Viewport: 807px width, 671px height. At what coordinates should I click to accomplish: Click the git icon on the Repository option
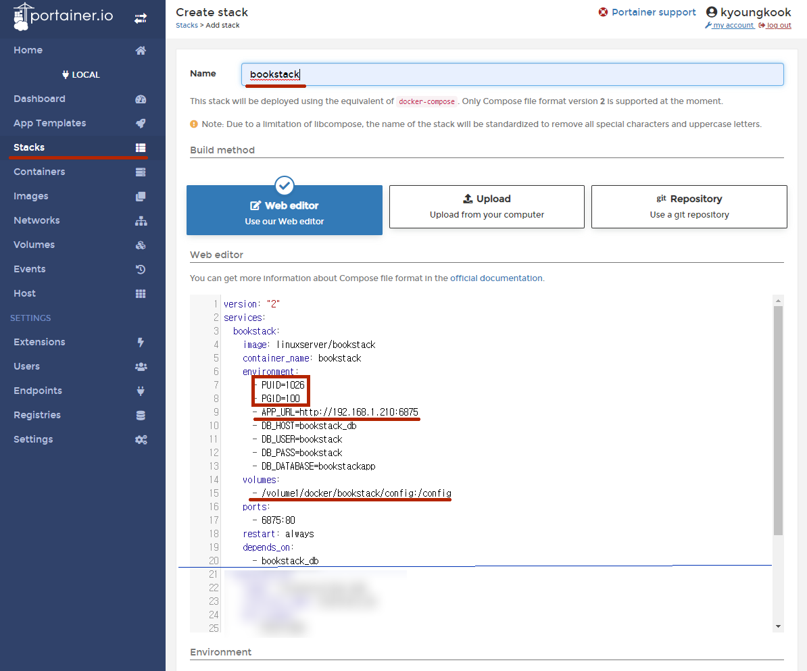pos(662,199)
